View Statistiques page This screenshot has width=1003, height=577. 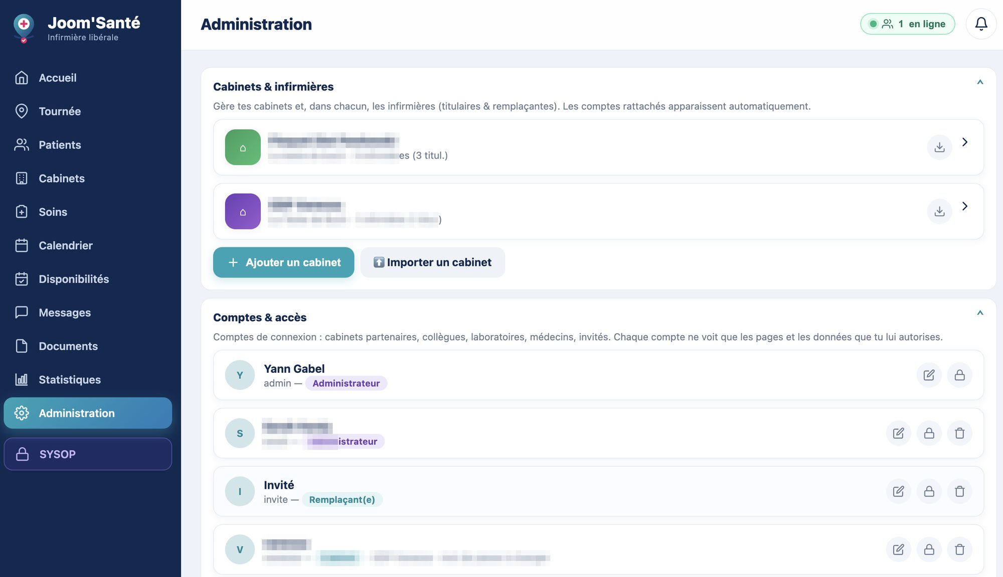88,380
